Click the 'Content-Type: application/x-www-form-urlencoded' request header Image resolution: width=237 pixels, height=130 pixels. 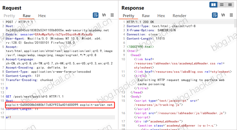pyautogui.click(x=48, y=72)
